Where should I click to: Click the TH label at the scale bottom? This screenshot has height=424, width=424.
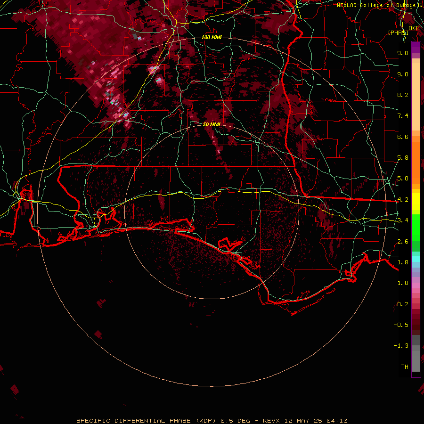point(405,367)
